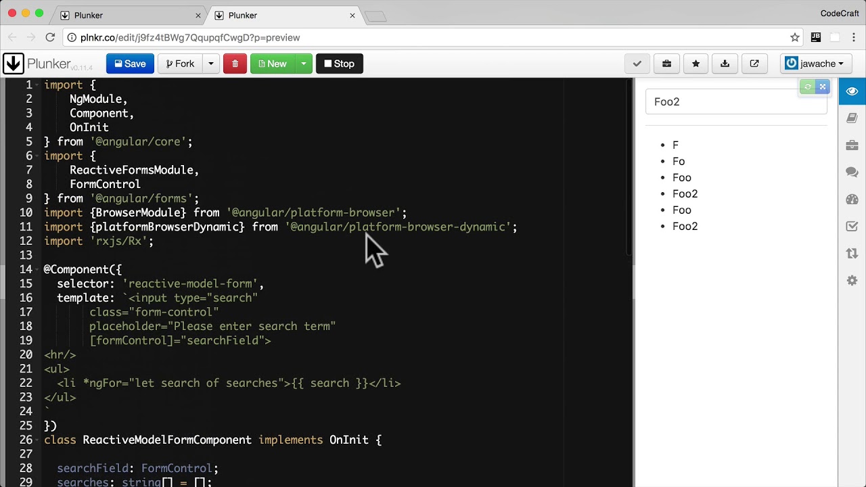This screenshot has width=866, height=487.
Task: Fork this plunk
Action: [x=179, y=64]
